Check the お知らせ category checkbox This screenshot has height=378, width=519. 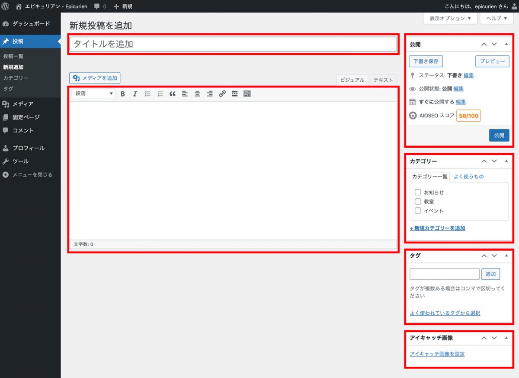(418, 192)
